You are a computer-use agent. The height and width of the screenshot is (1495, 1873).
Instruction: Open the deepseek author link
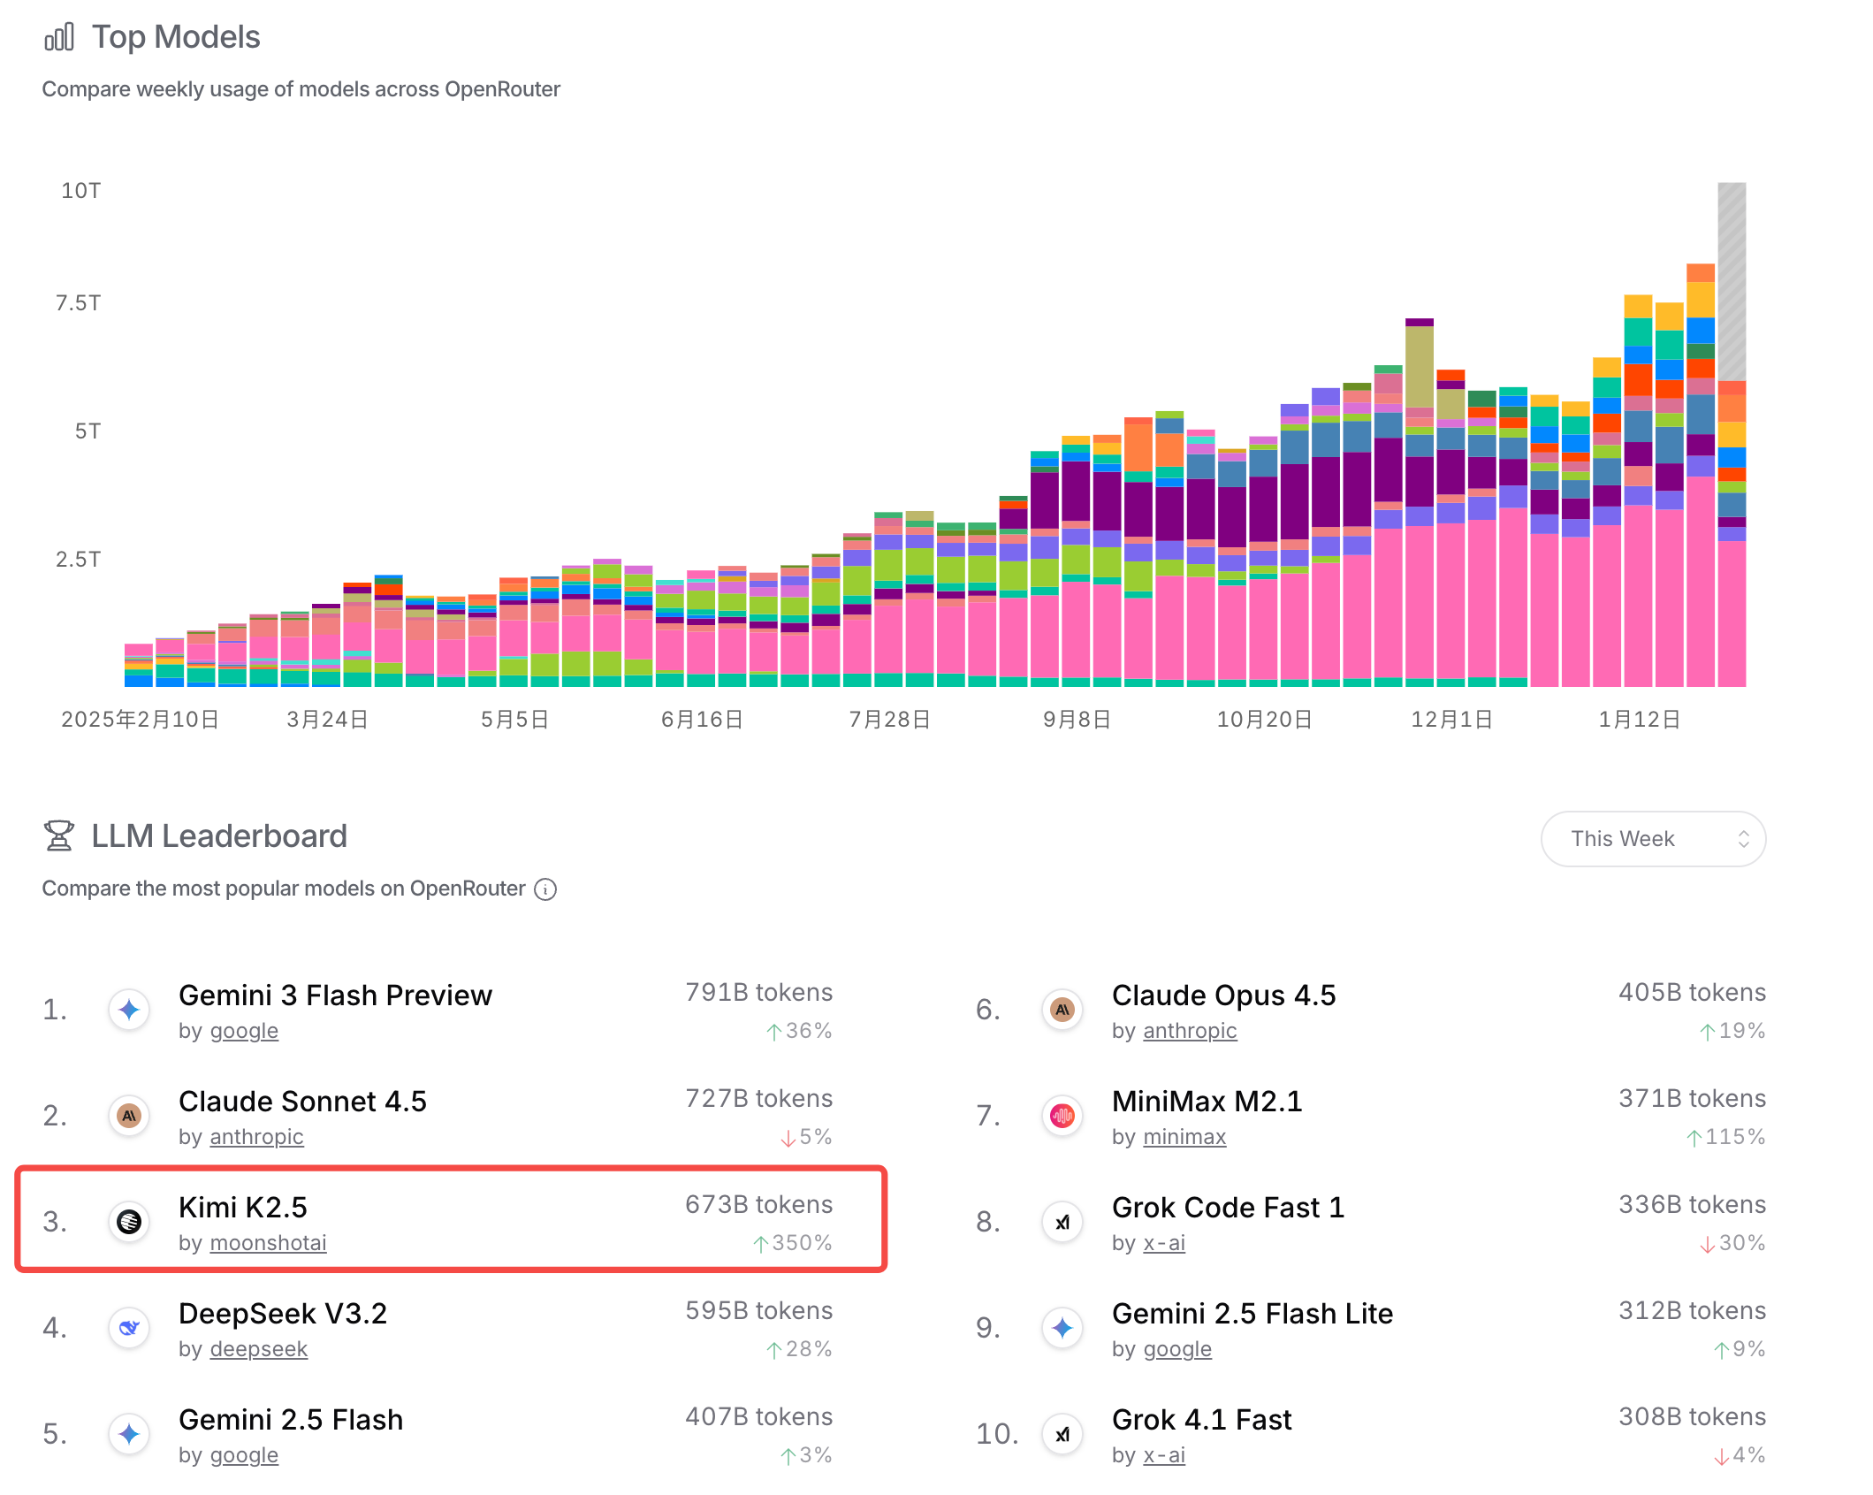tap(258, 1349)
